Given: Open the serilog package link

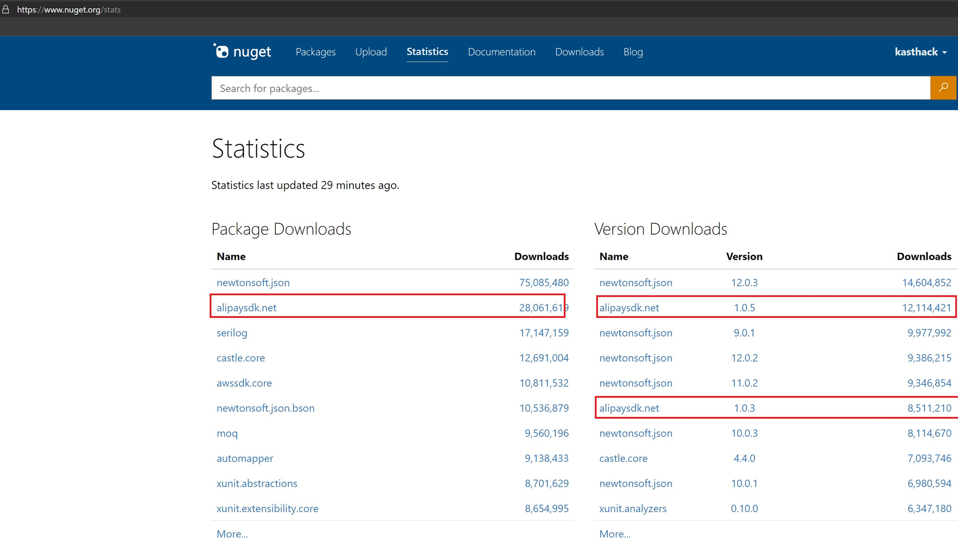Looking at the screenshot, I should click(x=232, y=333).
